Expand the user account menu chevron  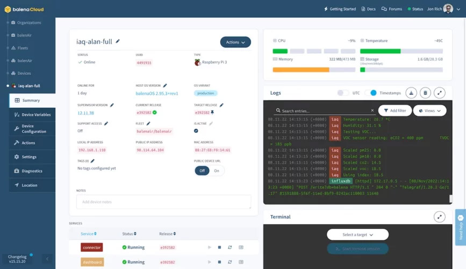(458, 9)
